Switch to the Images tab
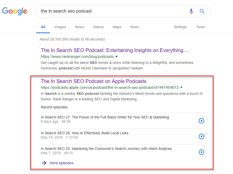The width and height of the screenshot is (233, 174). pos(60,27)
